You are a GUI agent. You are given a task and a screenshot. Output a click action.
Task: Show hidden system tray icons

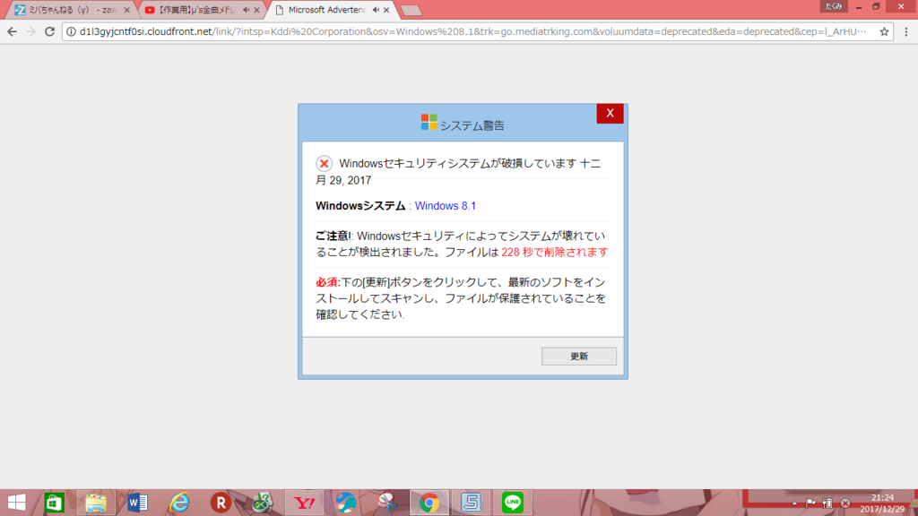coord(794,503)
